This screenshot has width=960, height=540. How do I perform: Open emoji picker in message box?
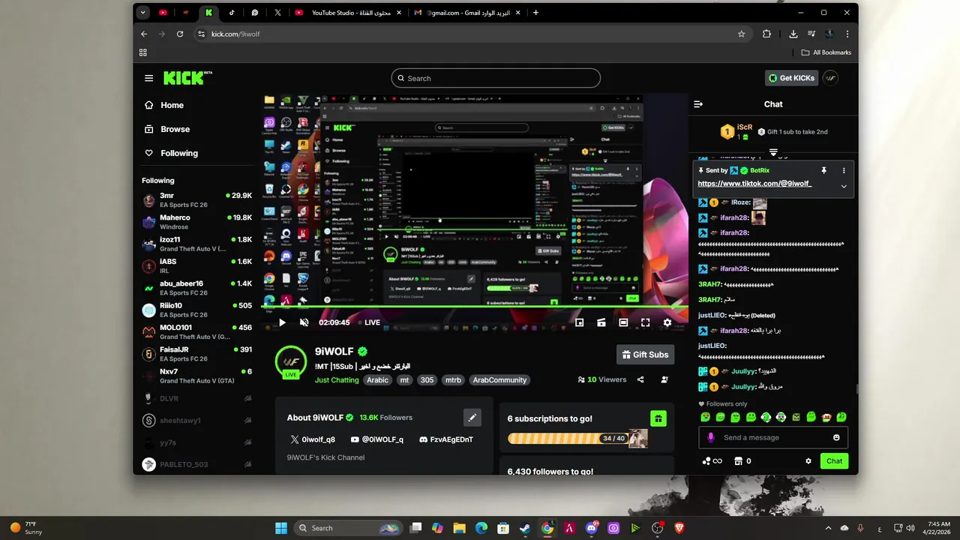[836, 437]
